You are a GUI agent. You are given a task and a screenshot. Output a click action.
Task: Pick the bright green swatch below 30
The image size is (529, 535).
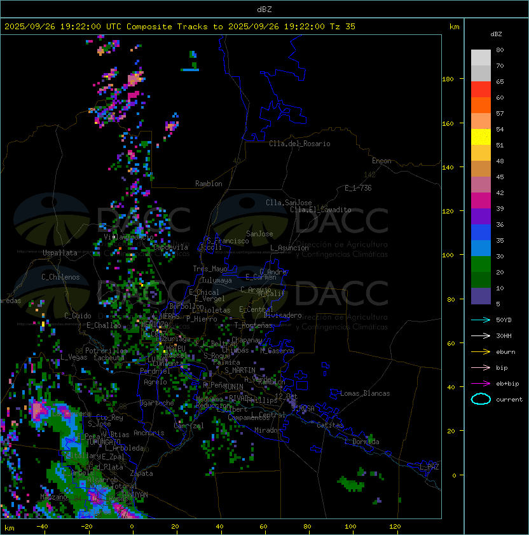tap(481, 264)
